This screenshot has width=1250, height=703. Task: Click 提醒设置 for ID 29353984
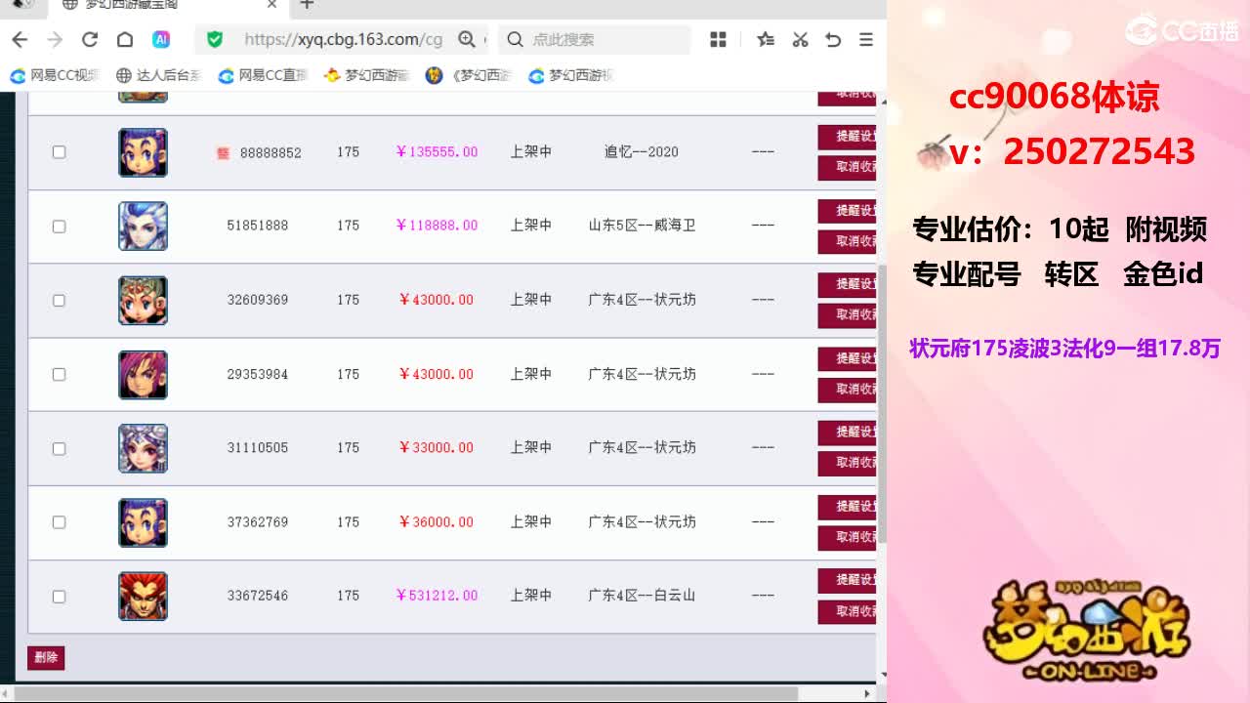pyautogui.click(x=847, y=358)
